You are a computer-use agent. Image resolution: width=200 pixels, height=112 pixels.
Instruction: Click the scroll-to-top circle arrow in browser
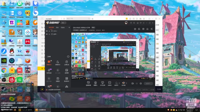tap(159, 83)
